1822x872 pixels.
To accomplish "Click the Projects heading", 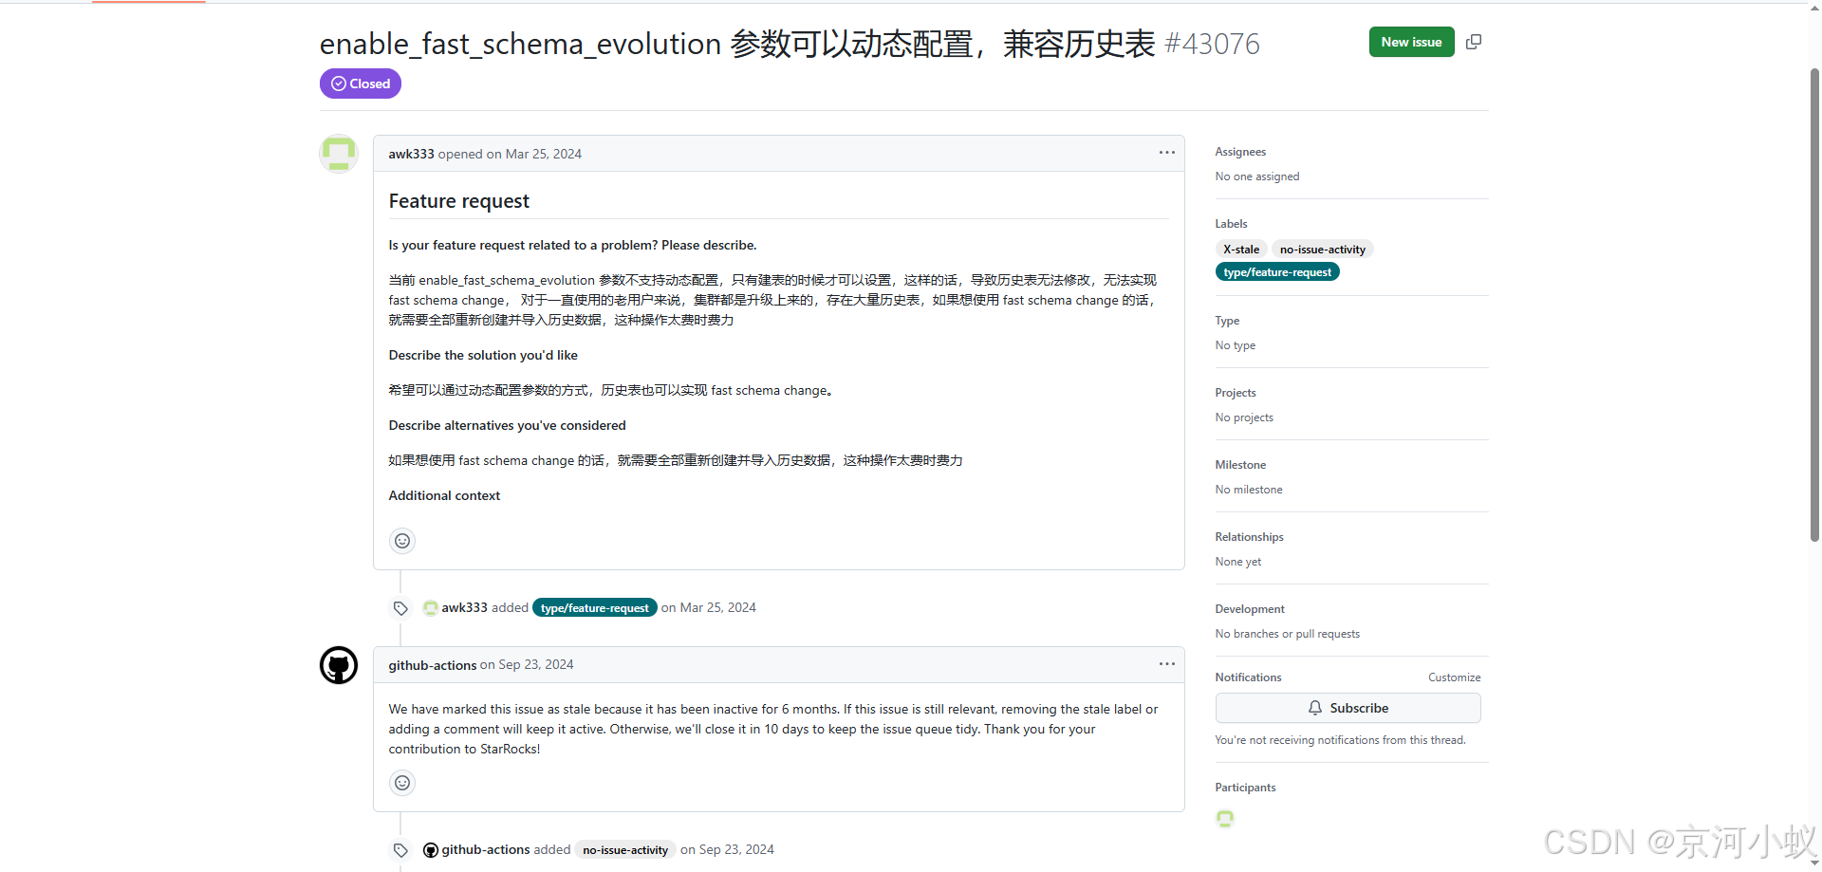I will coord(1236,393).
